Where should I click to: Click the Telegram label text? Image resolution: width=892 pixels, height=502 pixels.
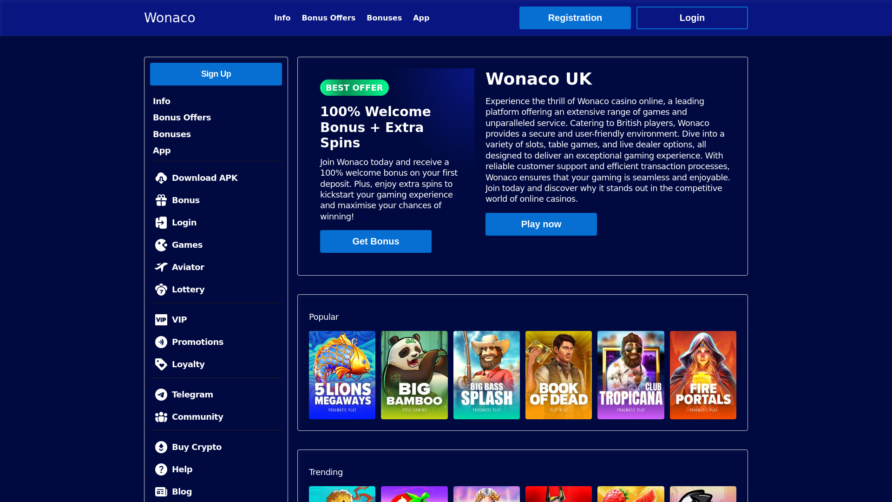192,395
